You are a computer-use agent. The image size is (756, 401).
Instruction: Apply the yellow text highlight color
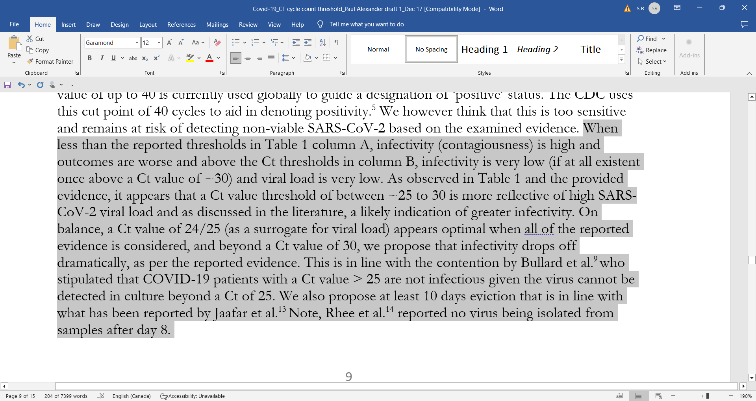click(190, 58)
